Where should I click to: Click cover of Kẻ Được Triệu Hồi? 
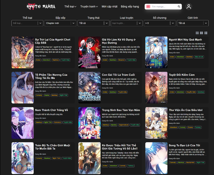tap(89, 158)
